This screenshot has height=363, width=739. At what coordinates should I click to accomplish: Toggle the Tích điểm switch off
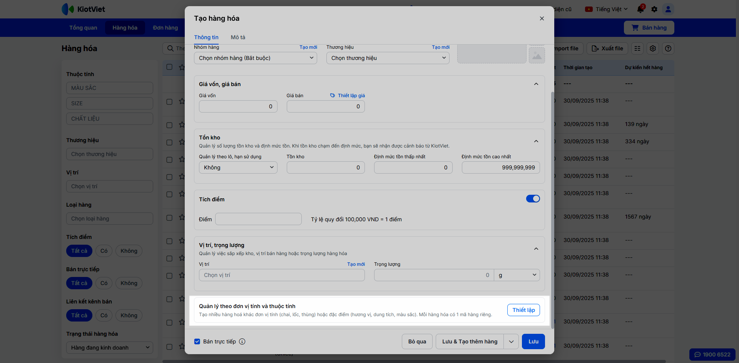(x=533, y=199)
